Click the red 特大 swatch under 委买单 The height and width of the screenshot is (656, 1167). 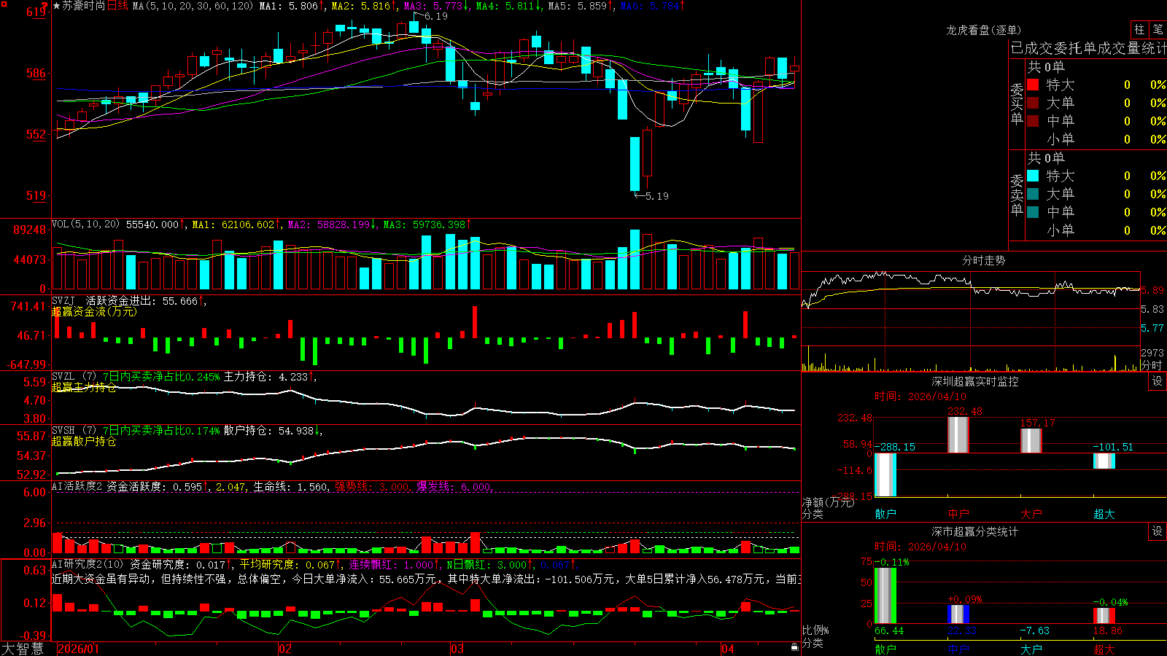[x=1033, y=85]
